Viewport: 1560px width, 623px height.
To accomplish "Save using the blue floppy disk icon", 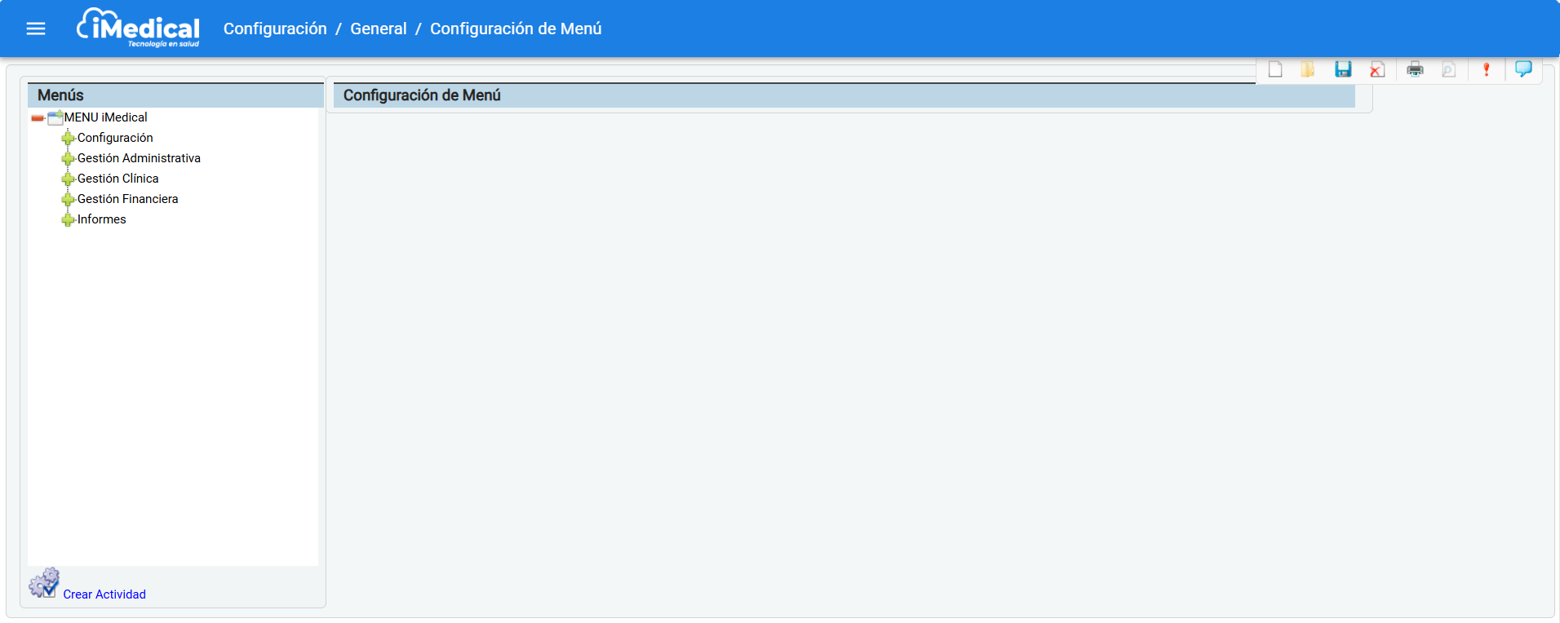I will (1343, 69).
